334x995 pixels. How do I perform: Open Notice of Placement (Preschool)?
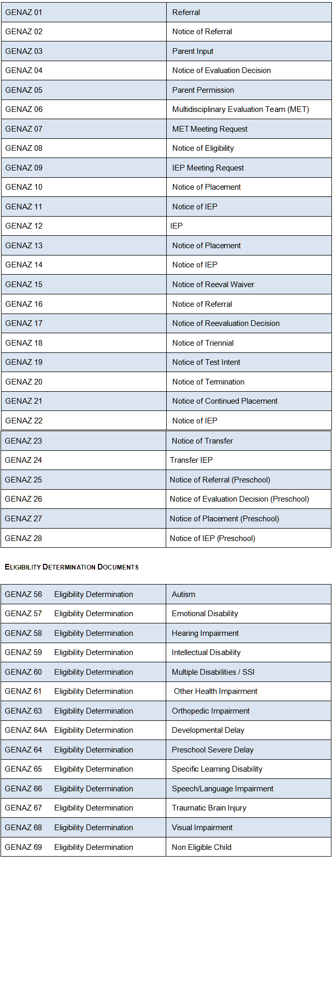(224, 519)
